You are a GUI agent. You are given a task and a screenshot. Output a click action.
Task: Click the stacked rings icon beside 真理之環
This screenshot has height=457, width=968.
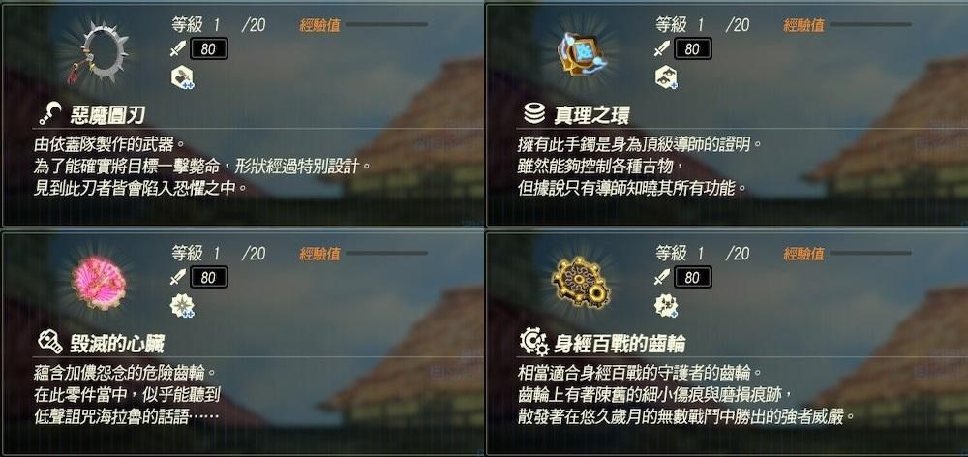coord(533,113)
